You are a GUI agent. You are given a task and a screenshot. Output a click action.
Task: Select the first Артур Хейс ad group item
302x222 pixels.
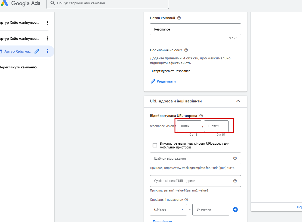pyautogui.click(x=20, y=23)
